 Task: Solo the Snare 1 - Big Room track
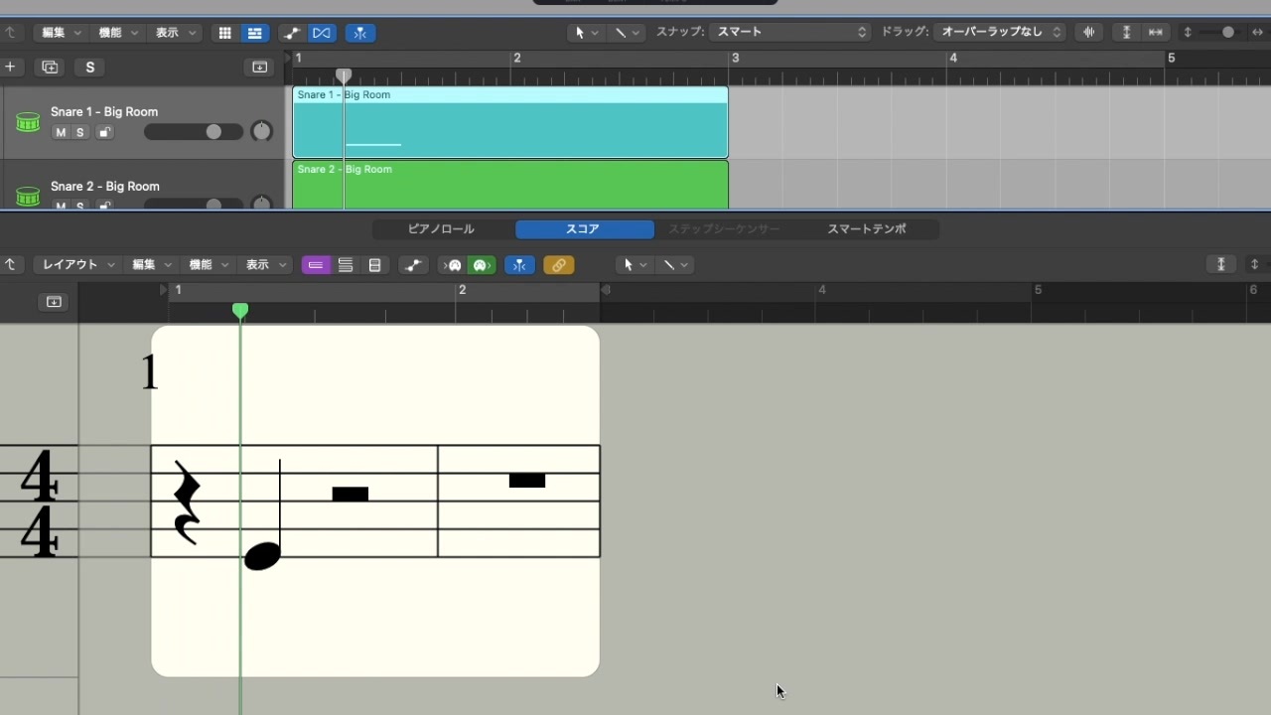click(80, 133)
